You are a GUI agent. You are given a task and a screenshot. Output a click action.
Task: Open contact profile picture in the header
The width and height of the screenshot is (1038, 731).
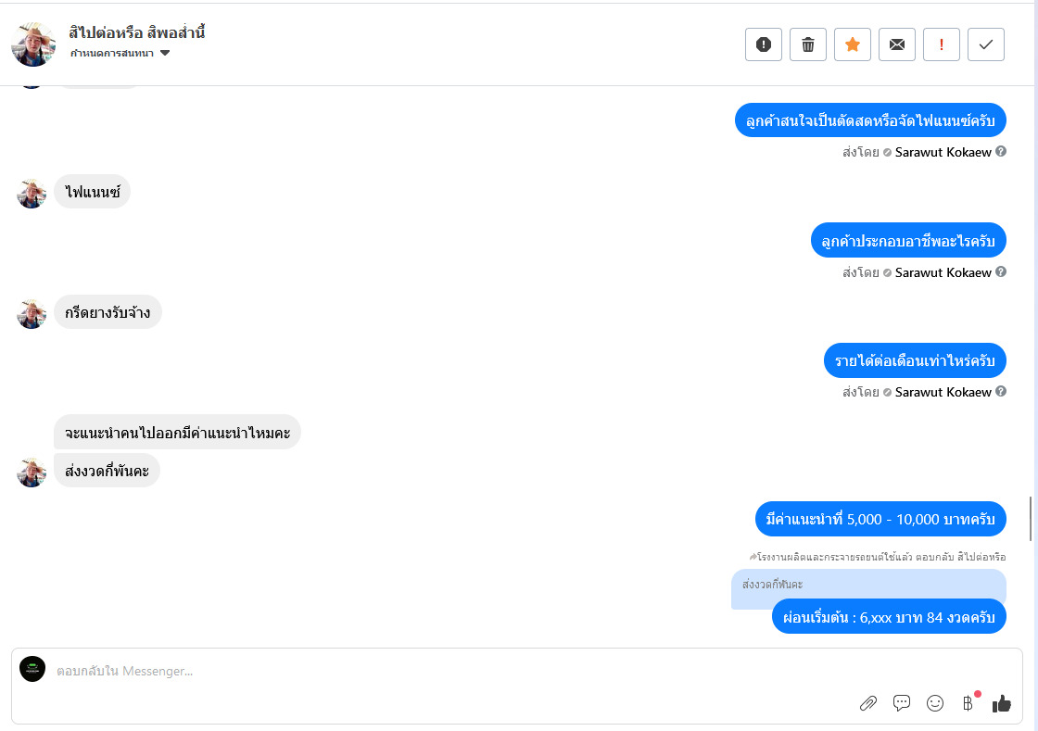pos(33,44)
